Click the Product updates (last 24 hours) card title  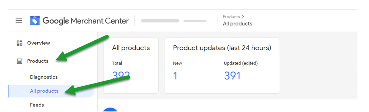(x=222, y=48)
